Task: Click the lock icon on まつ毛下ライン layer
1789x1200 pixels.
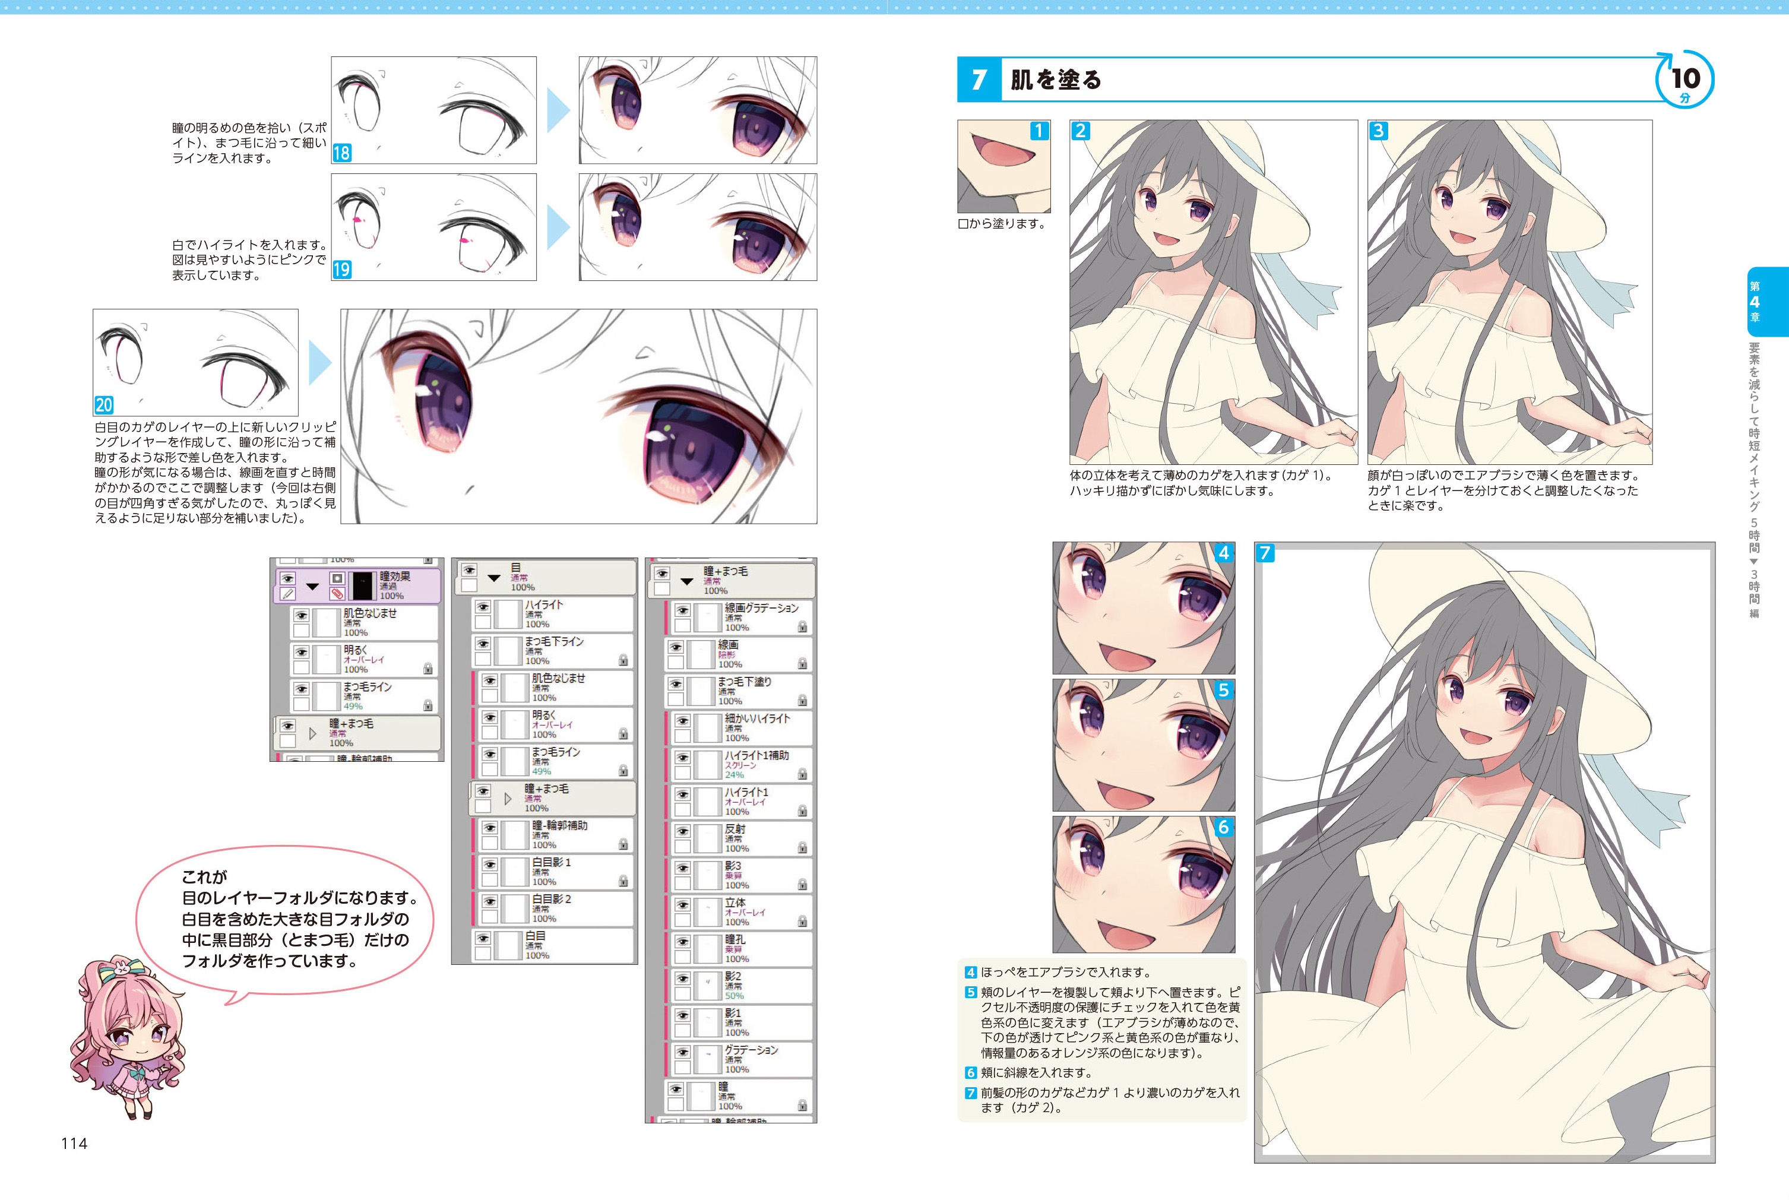Action: tap(623, 660)
